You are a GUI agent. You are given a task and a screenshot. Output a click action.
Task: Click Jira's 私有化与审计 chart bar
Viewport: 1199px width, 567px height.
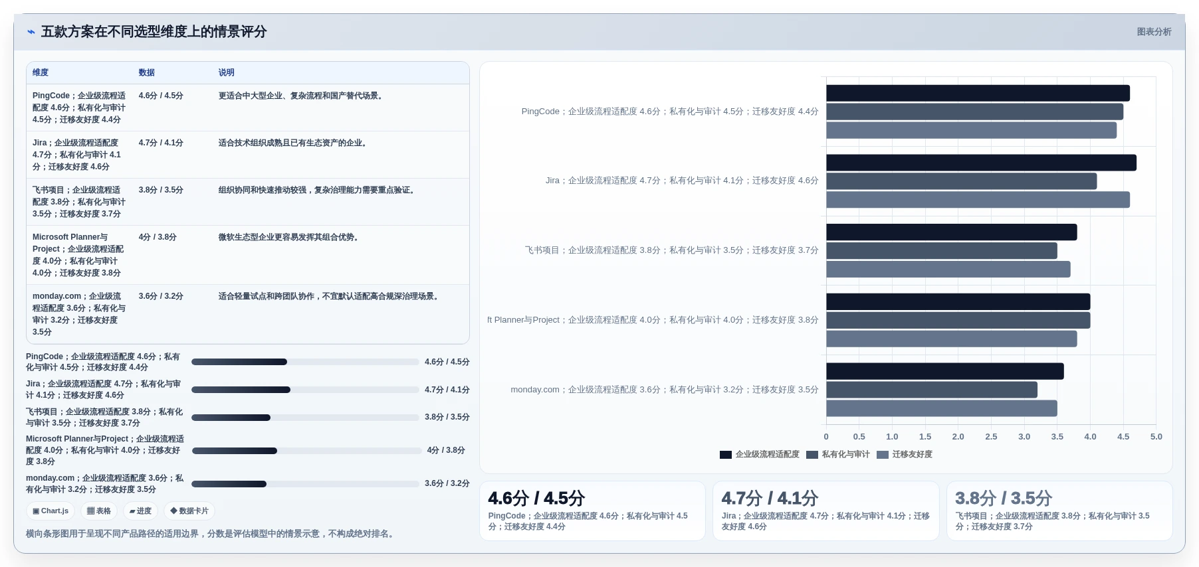pos(961,181)
